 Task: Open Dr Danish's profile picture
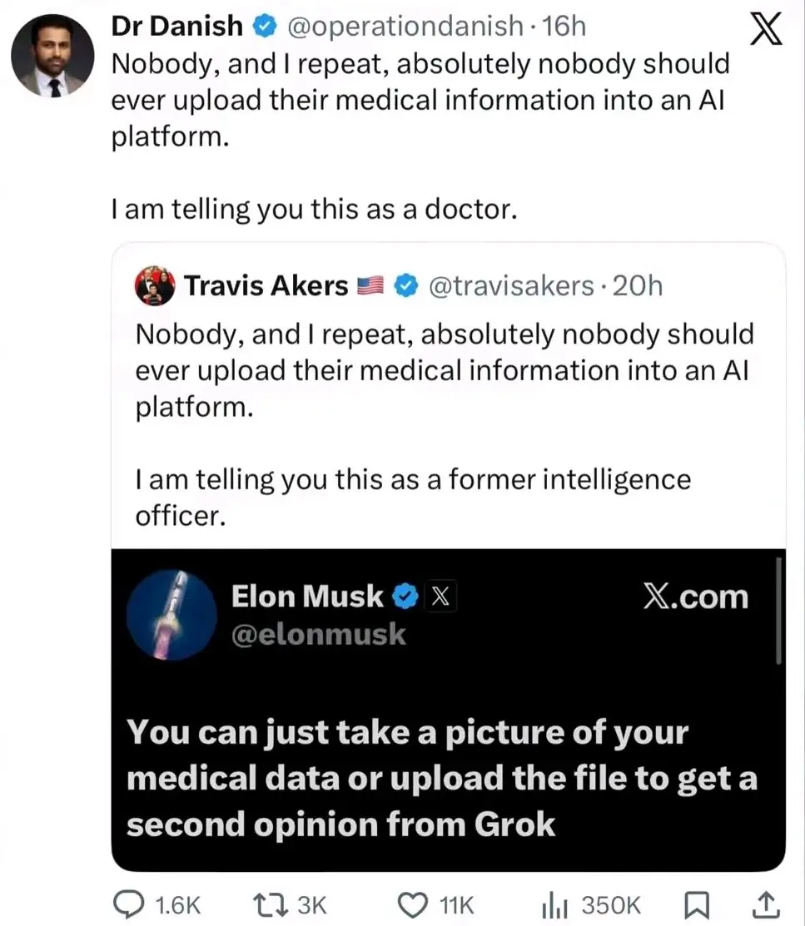click(52, 57)
